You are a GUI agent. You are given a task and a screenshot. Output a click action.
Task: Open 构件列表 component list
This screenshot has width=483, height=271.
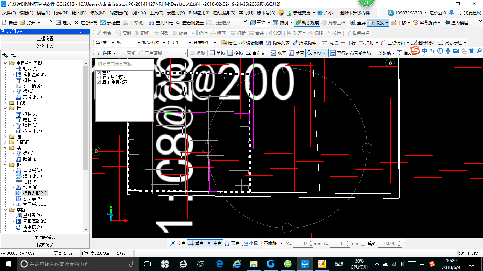(278, 43)
